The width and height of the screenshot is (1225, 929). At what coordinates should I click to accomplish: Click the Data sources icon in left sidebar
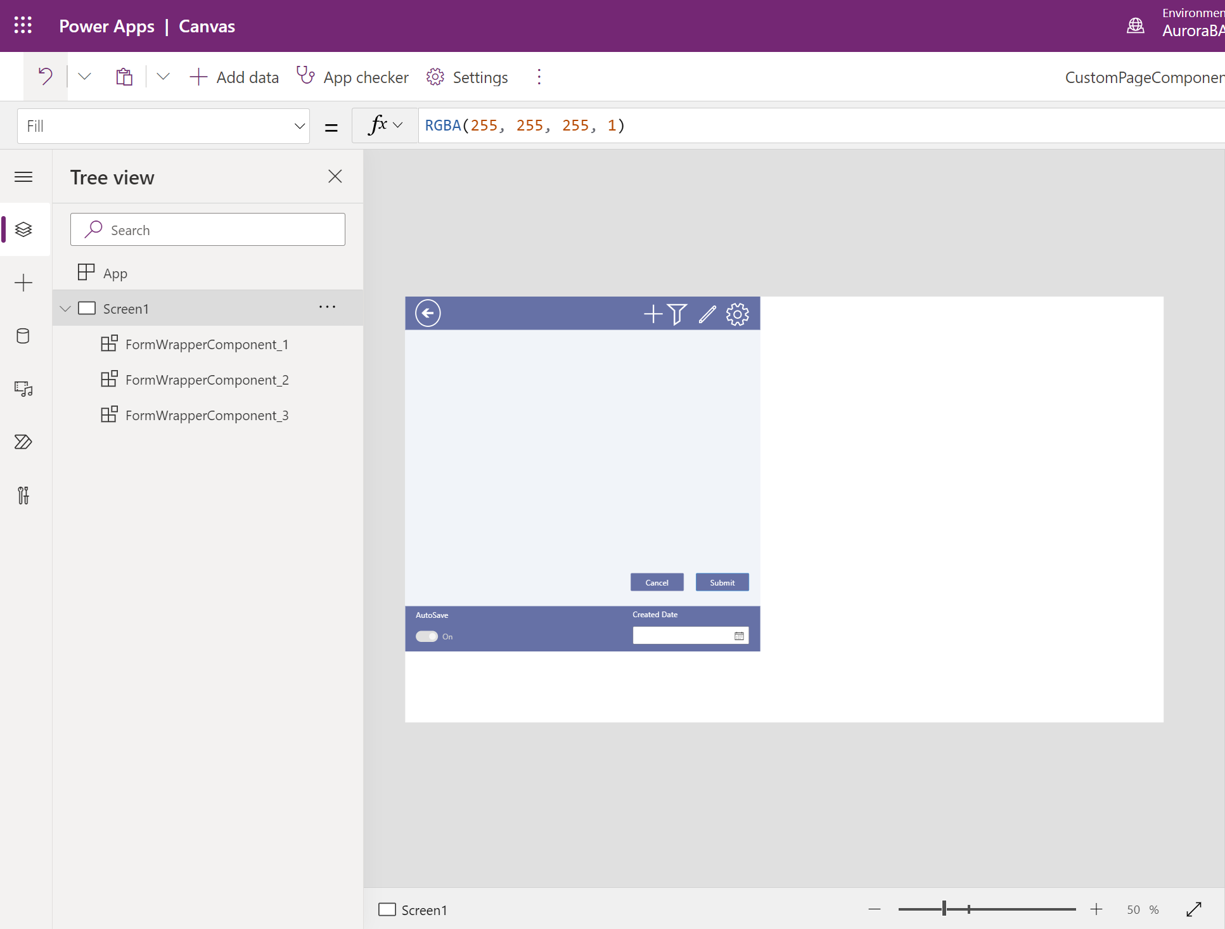[23, 336]
